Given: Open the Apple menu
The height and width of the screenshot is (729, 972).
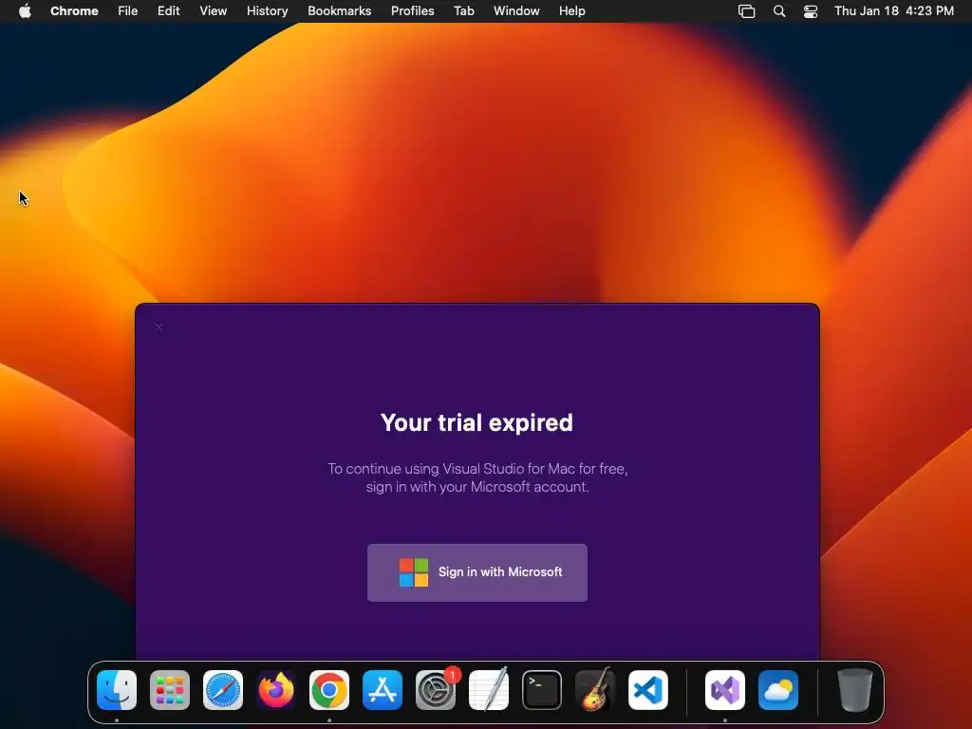Looking at the screenshot, I should [x=25, y=11].
